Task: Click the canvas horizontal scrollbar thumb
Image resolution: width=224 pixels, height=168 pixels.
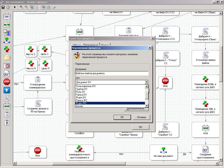Action: pyautogui.click(x=89, y=163)
